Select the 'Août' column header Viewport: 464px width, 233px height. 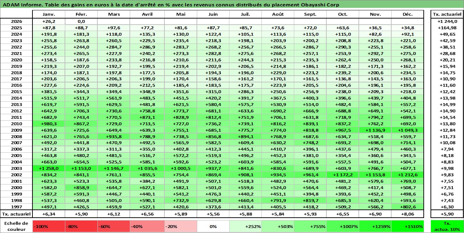[278, 14]
